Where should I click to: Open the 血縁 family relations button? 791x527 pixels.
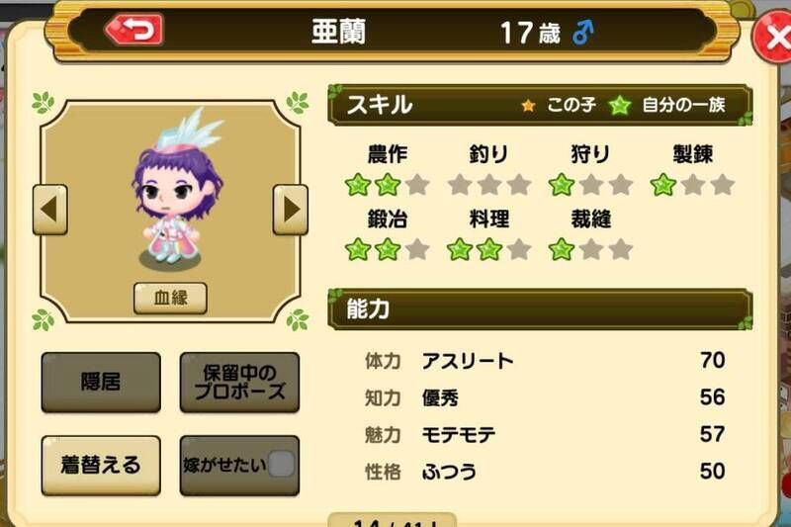click(170, 298)
